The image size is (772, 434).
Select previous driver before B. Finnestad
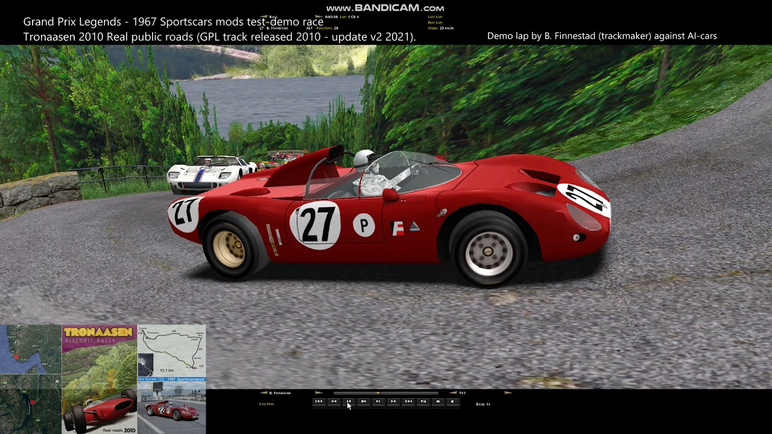click(263, 393)
